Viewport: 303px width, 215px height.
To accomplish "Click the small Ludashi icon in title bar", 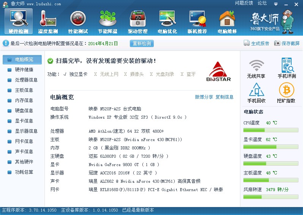I will tap(5, 4).
